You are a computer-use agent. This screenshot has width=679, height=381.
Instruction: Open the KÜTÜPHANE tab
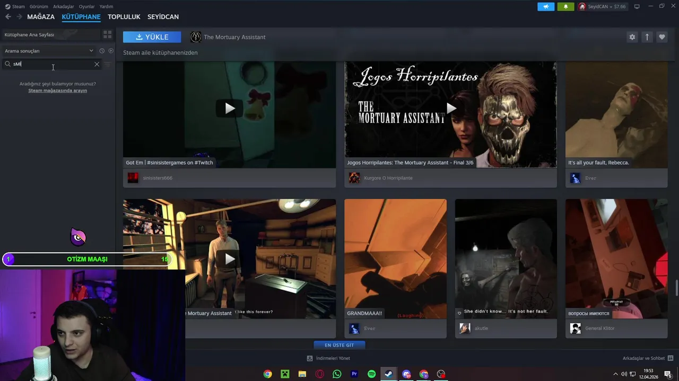tap(81, 17)
